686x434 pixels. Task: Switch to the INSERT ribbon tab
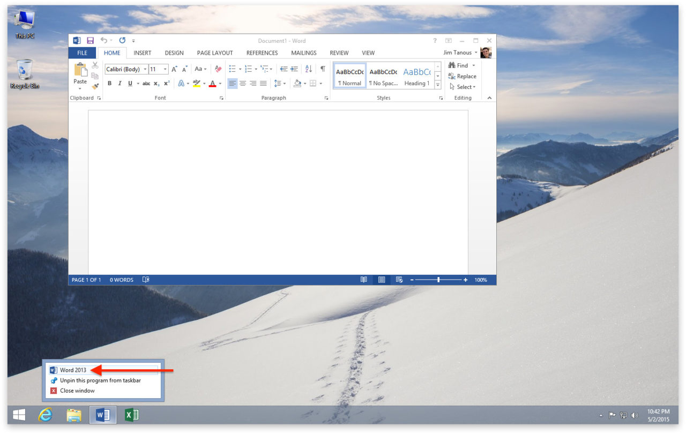coord(142,53)
